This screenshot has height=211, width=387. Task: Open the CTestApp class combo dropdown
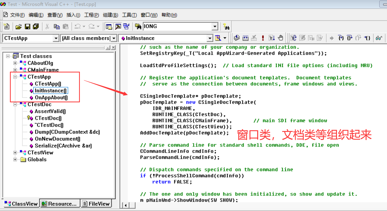(x=56, y=38)
